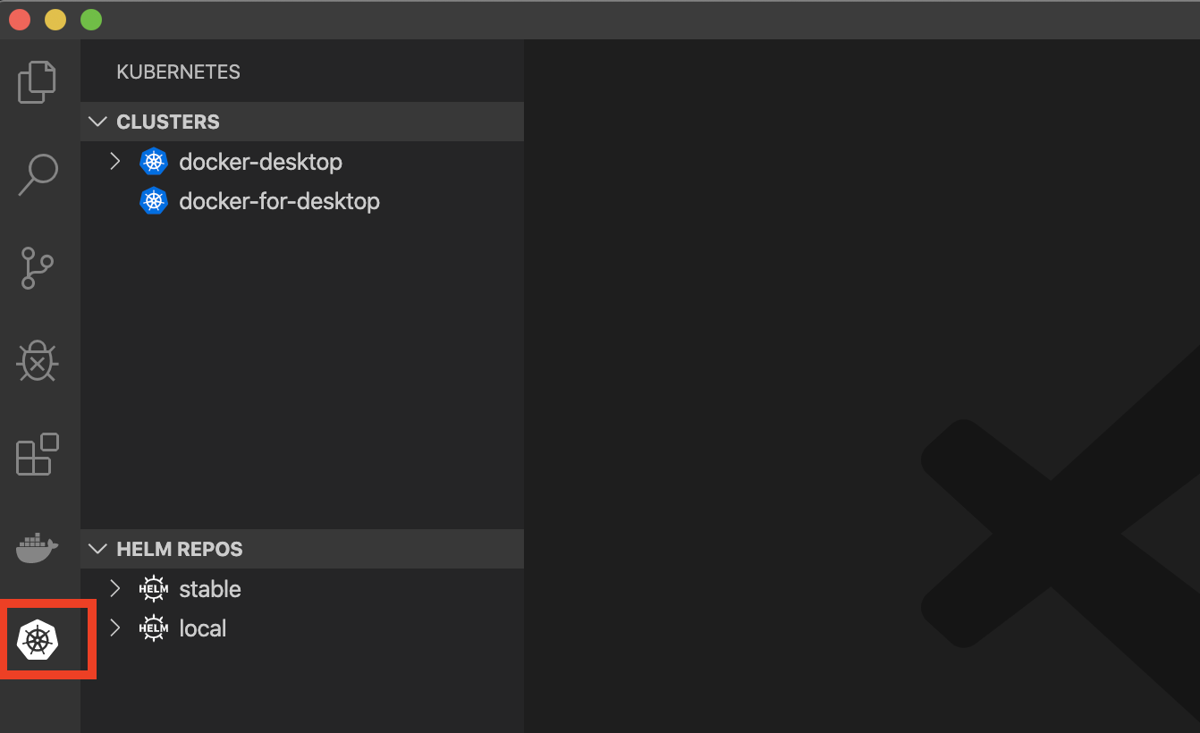This screenshot has height=733, width=1200.
Task: Expand the stable Helm repository
Action: point(114,588)
